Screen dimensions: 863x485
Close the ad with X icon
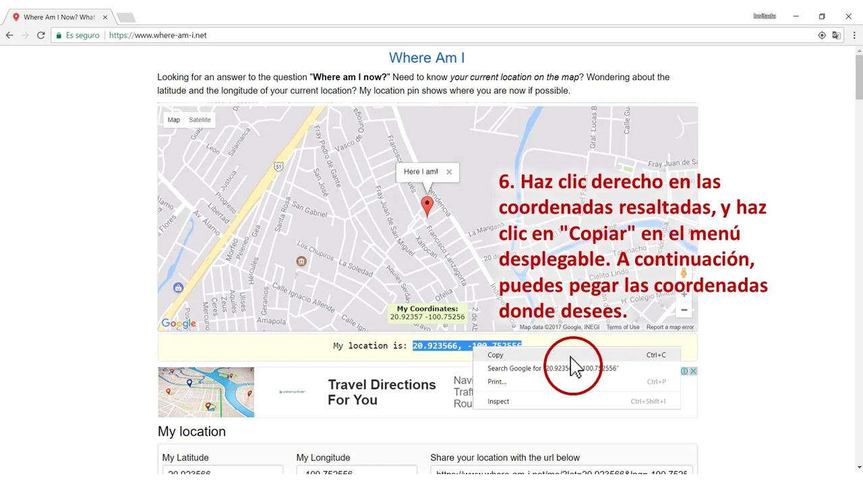(x=693, y=371)
